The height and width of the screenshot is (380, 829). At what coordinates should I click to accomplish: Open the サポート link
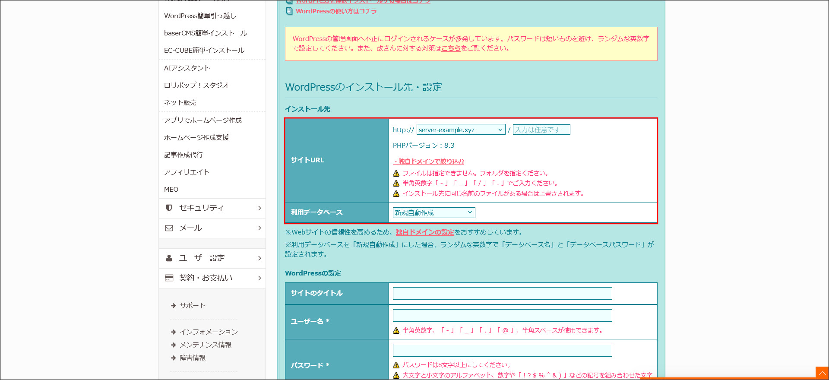coord(193,306)
